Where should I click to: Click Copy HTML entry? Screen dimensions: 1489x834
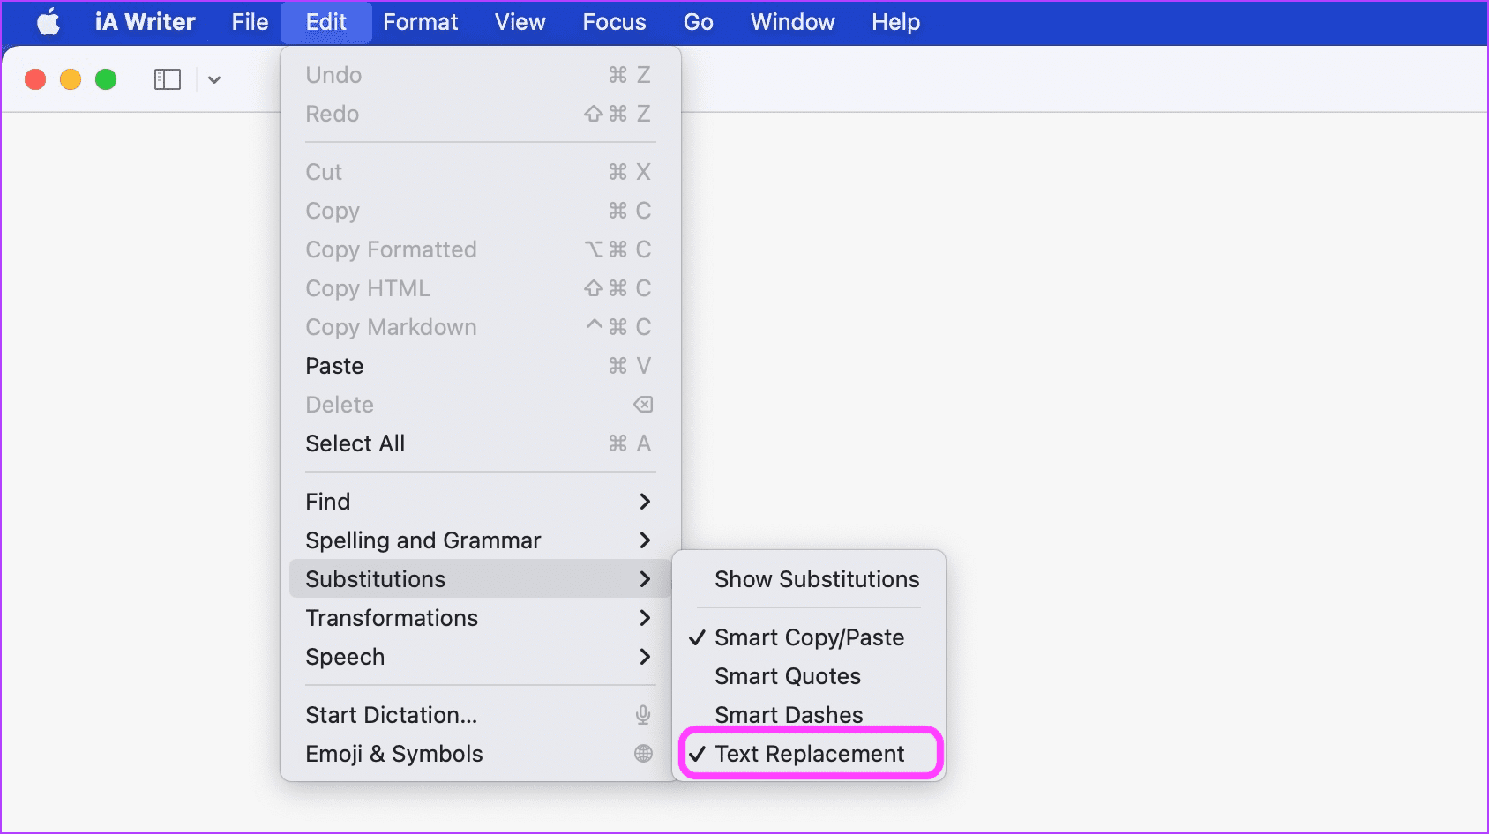480,288
